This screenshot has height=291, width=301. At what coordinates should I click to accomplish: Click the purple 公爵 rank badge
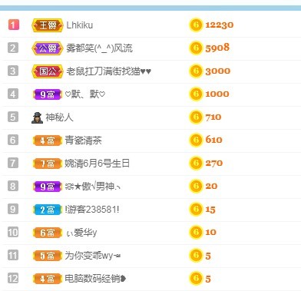[48, 48]
